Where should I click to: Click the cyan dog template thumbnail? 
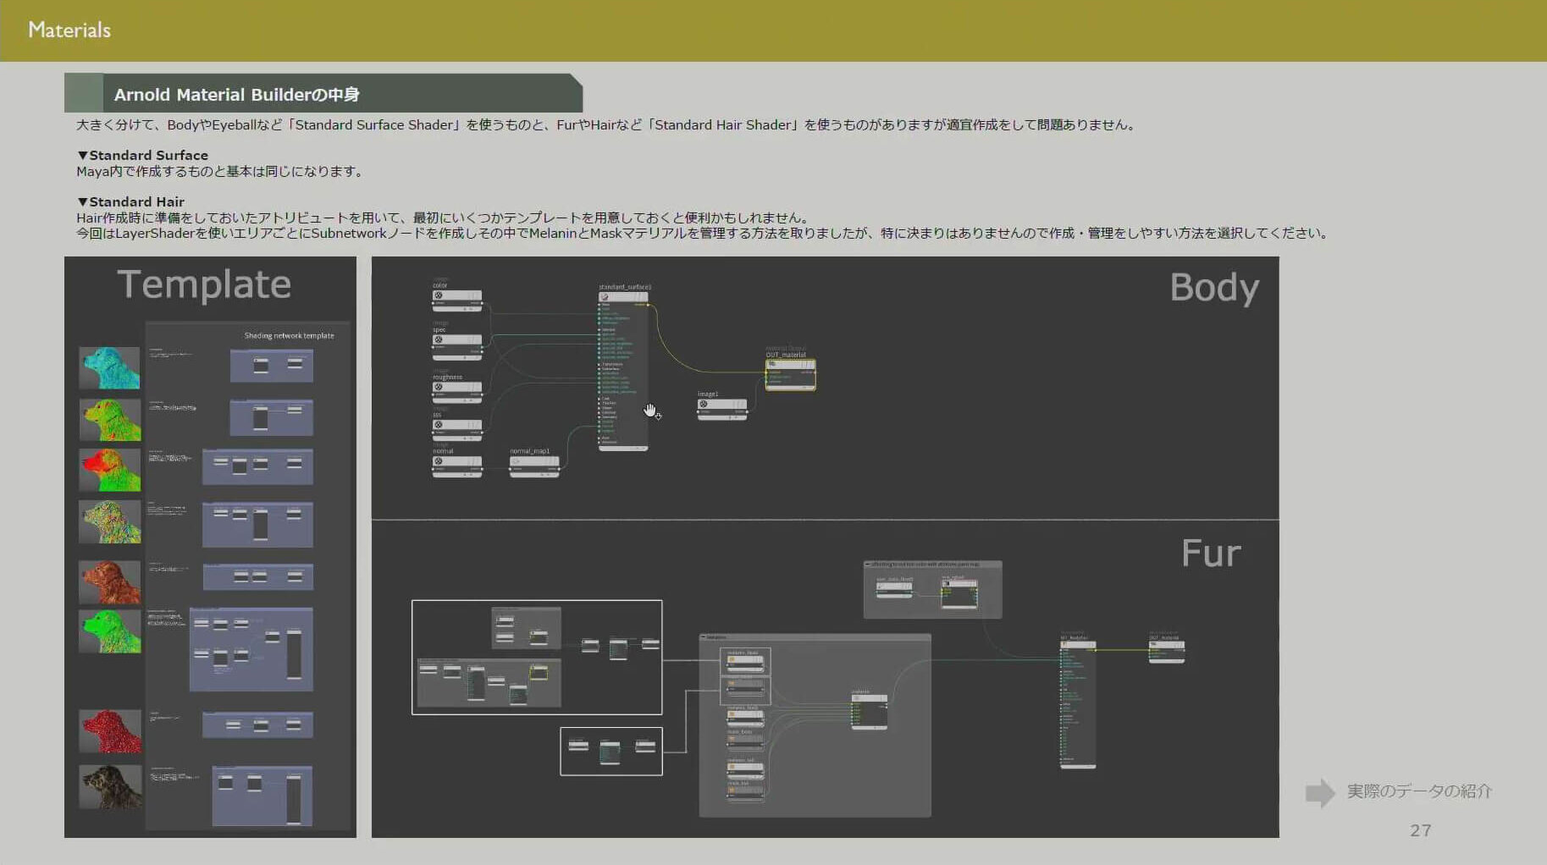(x=110, y=367)
